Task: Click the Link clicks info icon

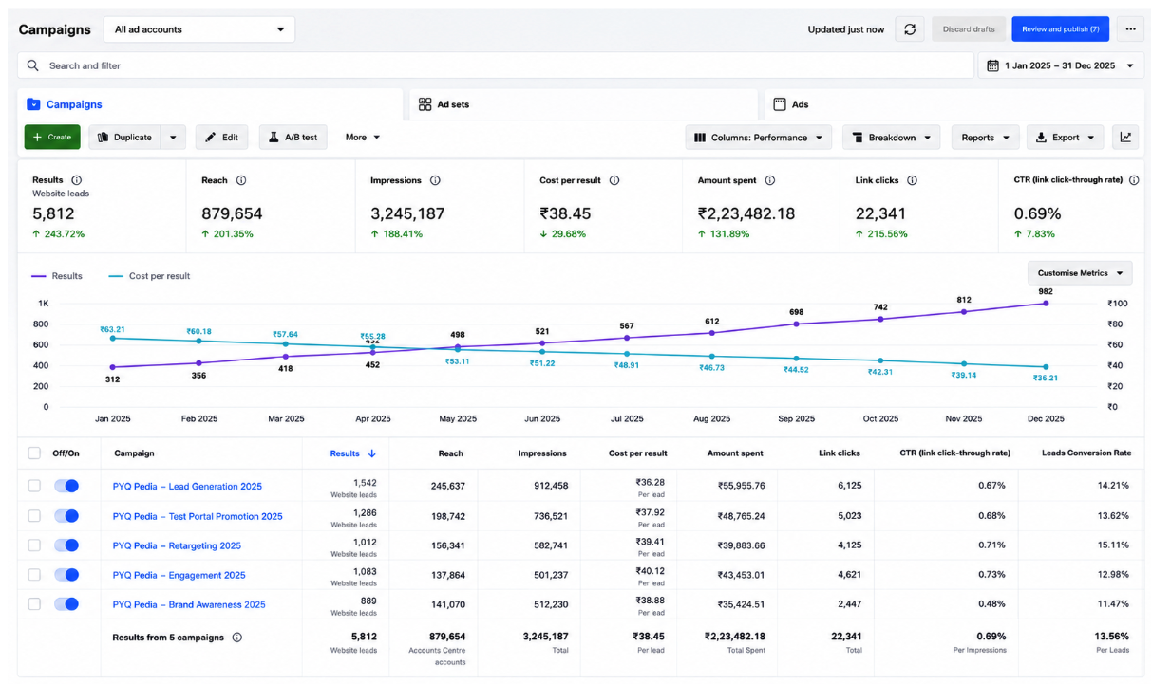Action: [x=912, y=180]
